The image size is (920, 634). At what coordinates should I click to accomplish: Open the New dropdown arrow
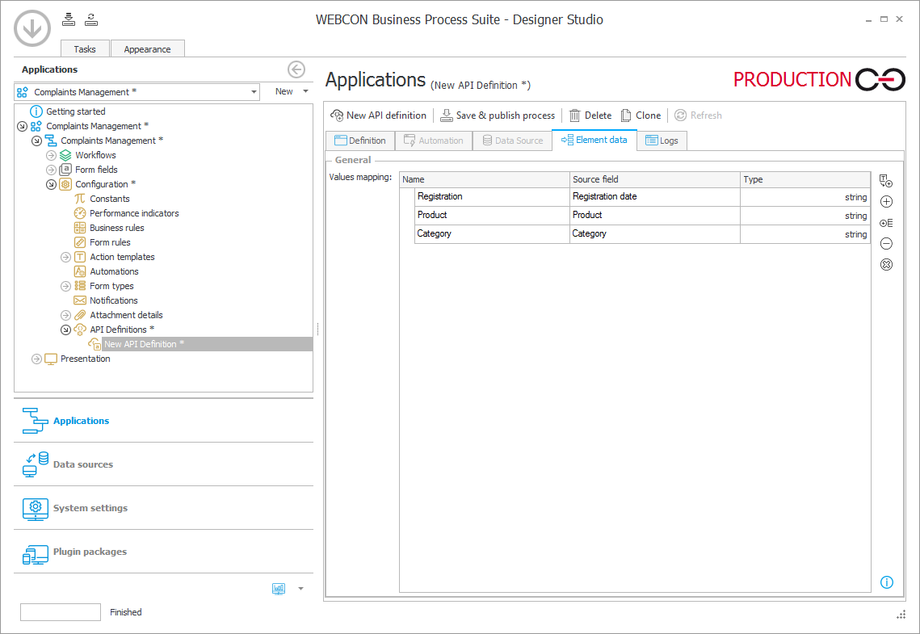pos(305,91)
